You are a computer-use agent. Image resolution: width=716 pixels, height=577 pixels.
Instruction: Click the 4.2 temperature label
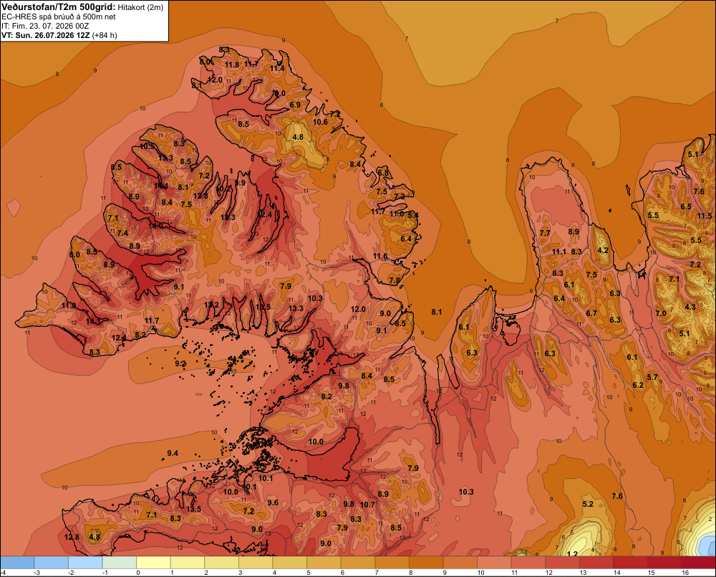[x=603, y=250]
